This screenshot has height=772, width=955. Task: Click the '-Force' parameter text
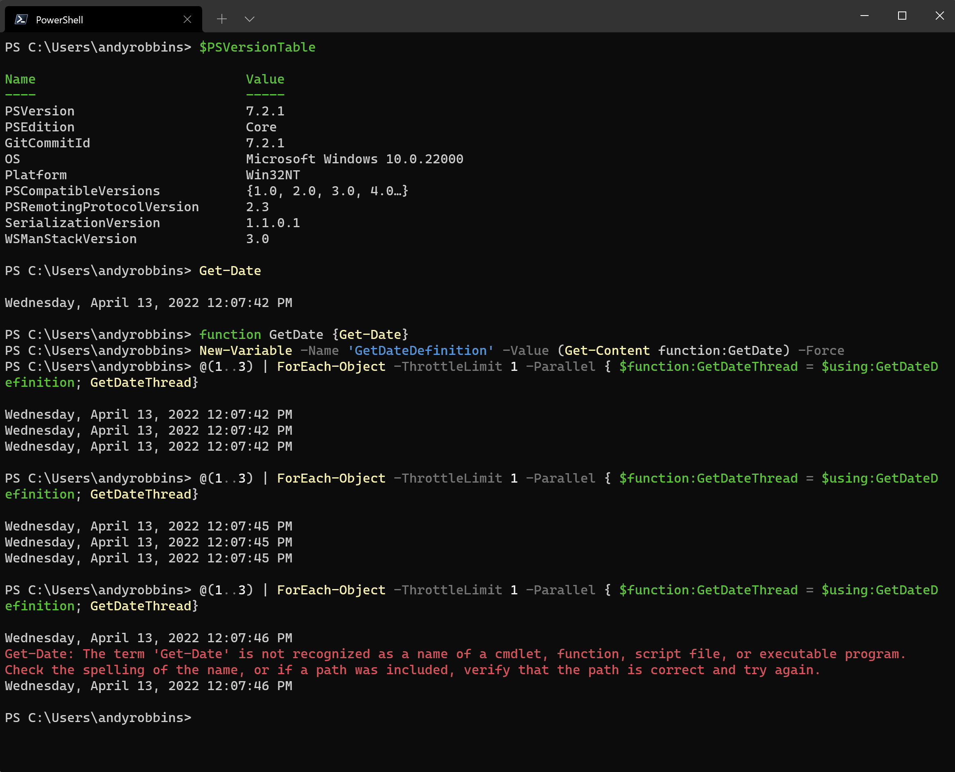[821, 351]
